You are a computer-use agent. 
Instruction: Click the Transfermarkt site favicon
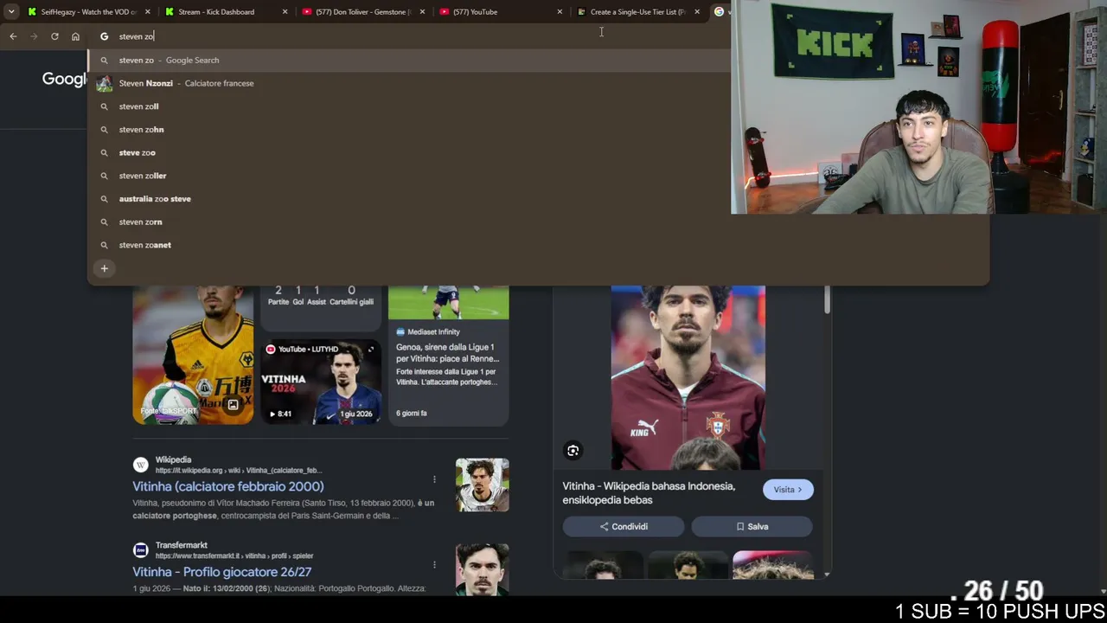(x=140, y=550)
